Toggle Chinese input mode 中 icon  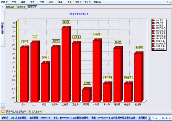coord(153,118)
